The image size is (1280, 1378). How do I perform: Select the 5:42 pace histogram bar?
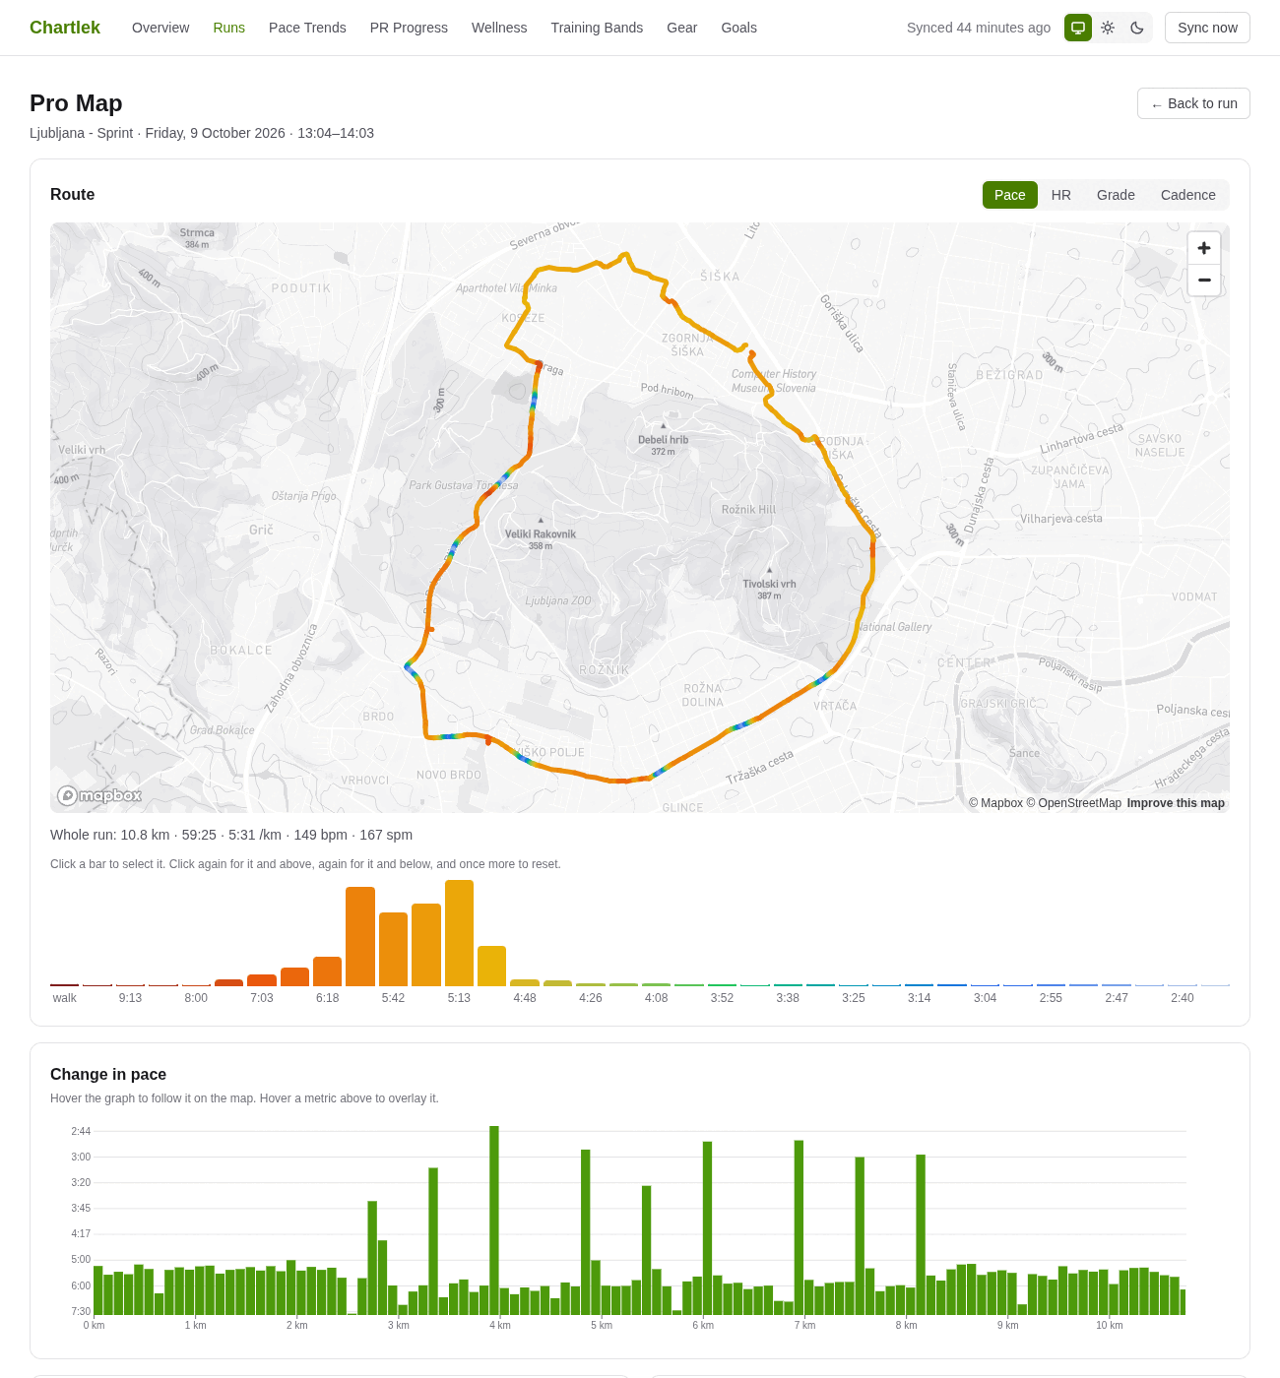pyautogui.click(x=393, y=949)
